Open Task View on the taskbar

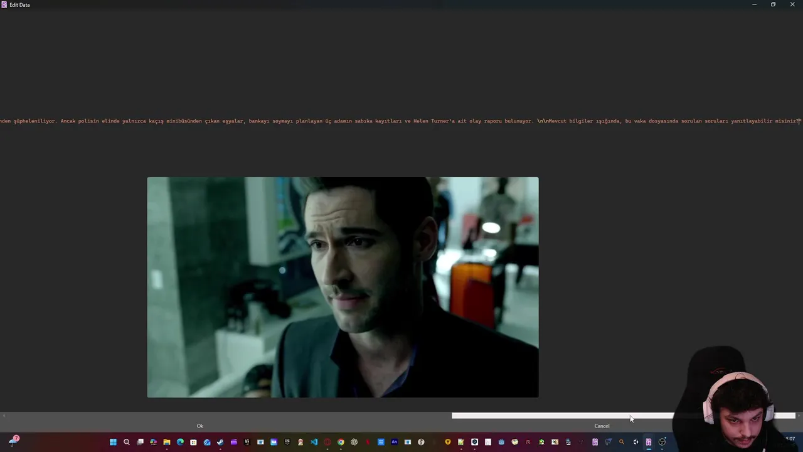[140, 442]
